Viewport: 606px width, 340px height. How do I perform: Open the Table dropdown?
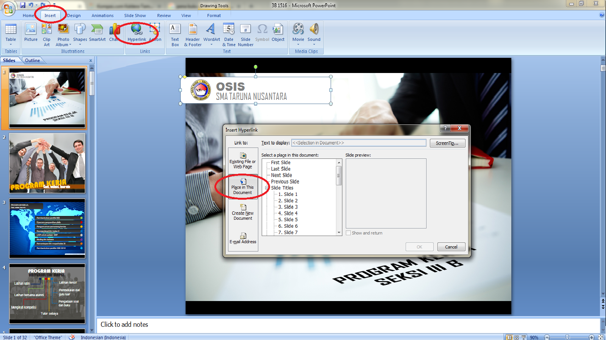tap(11, 44)
